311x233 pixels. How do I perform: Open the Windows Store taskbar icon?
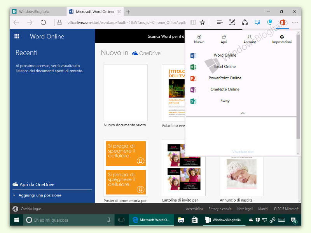pos(195,220)
